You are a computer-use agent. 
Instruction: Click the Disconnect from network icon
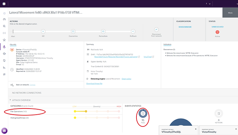[156, 30]
